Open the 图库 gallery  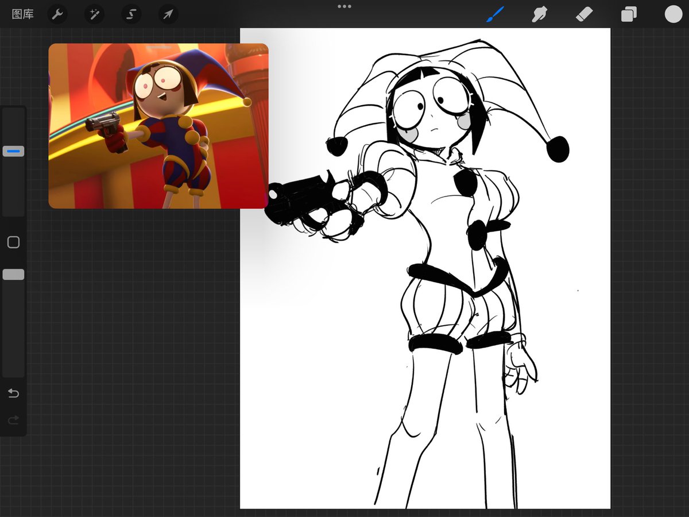(23, 14)
